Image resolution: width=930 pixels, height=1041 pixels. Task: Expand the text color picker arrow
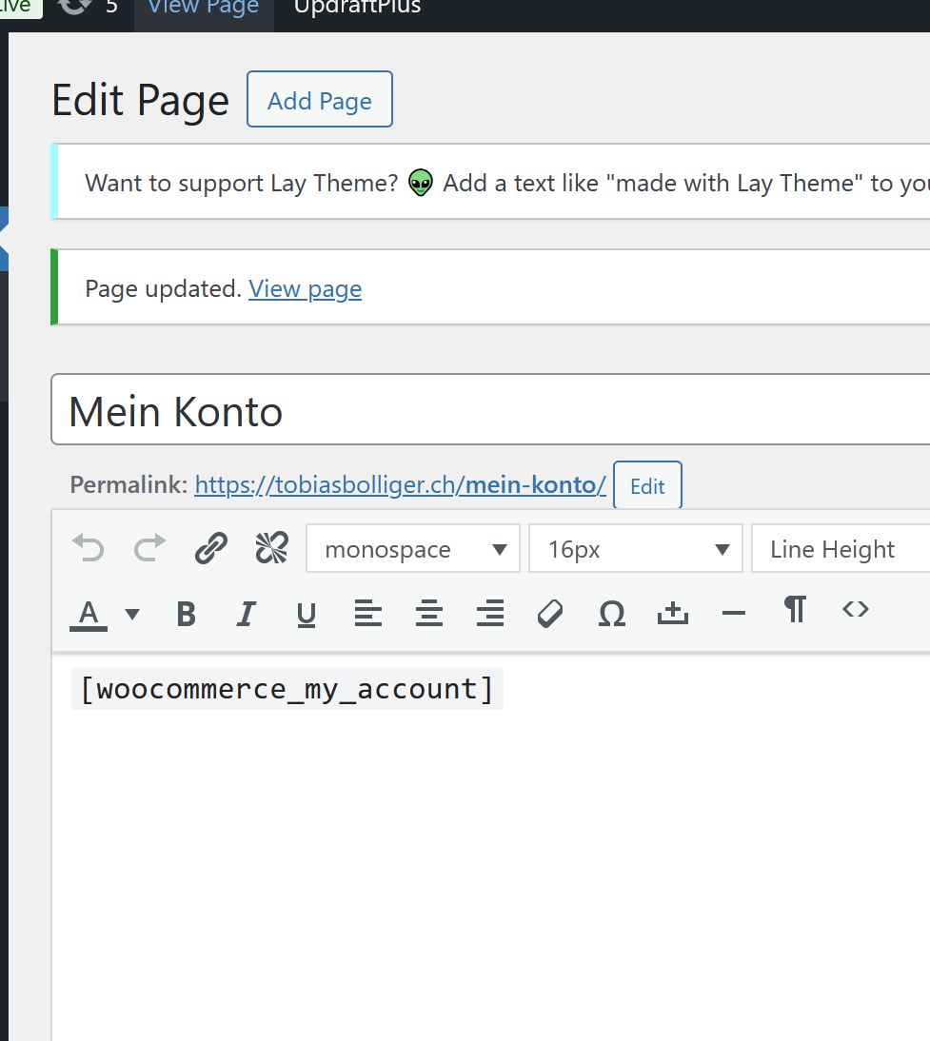(132, 614)
